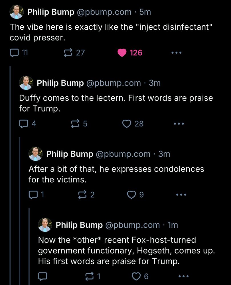Reply to the Duffy lectern post
Image resolution: width=231 pixels, height=285 pixels.
pyautogui.click(x=24, y=123)
